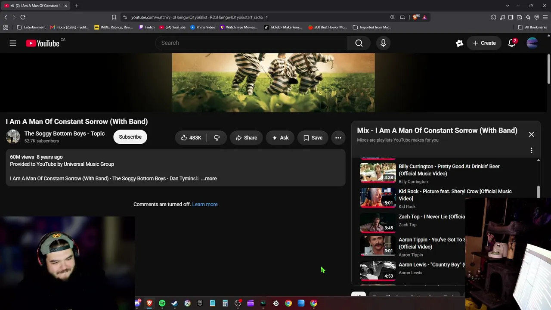Bookmark this page from the address bar
The width and height of the screenshot is (551, 310).
coord(114,17)
